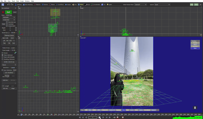
Task: Click the Hold button
Action: (x=4, y=24)
